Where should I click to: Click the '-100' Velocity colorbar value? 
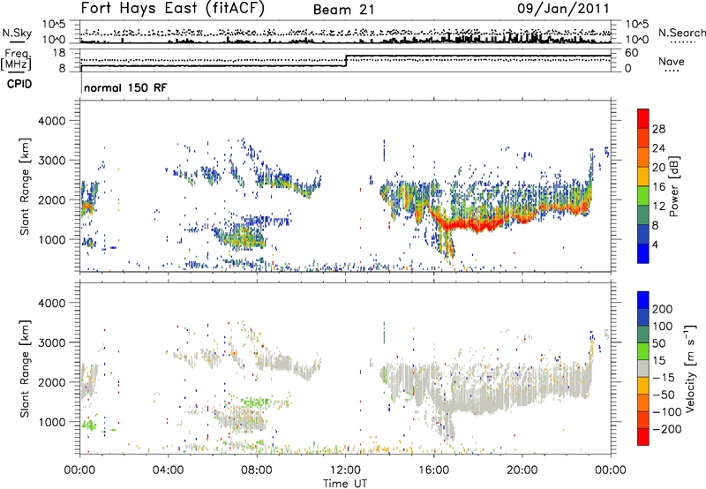(667, 412)
